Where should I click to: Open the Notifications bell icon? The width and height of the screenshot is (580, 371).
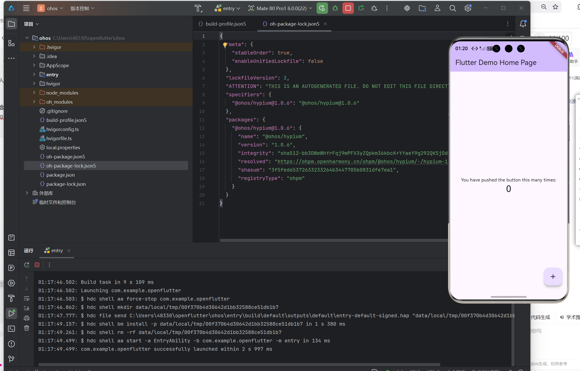[523, 24]
